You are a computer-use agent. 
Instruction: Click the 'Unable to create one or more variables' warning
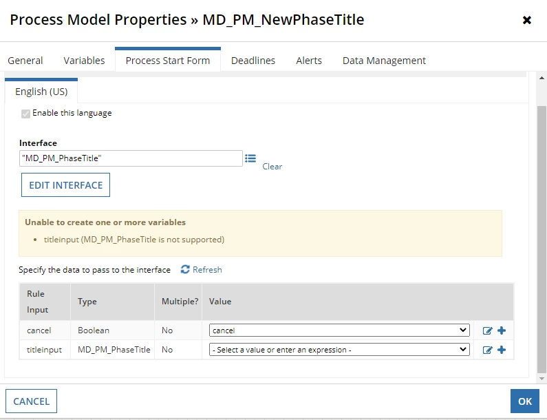(105, 222)
